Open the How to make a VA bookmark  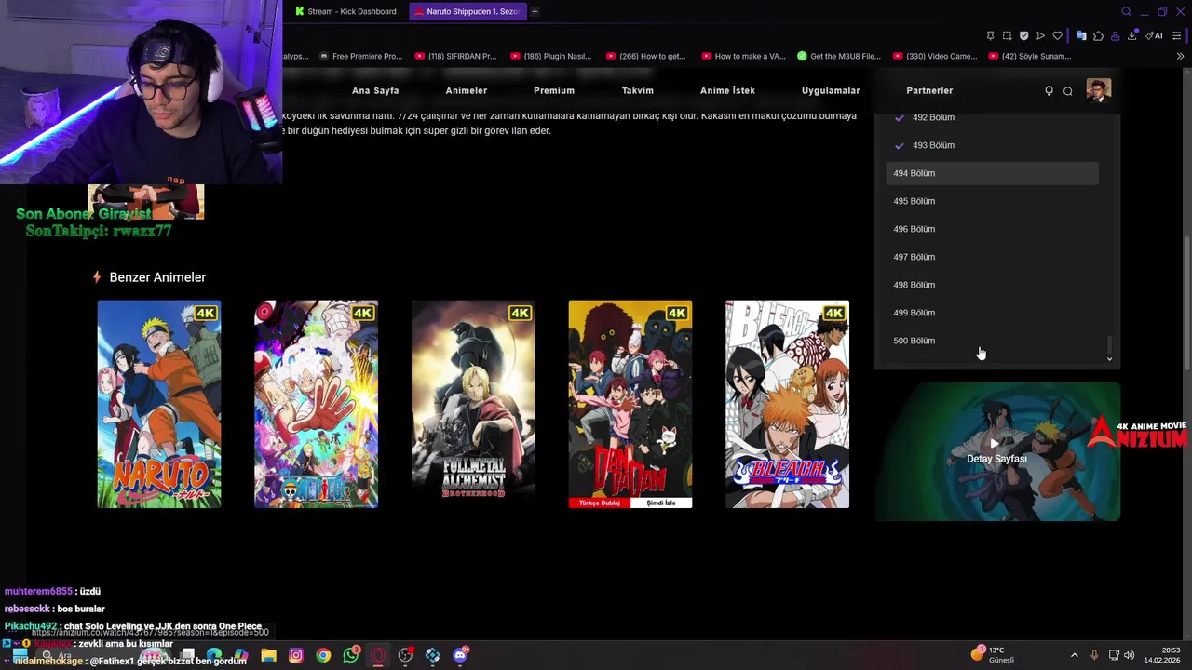coord(742,56)
